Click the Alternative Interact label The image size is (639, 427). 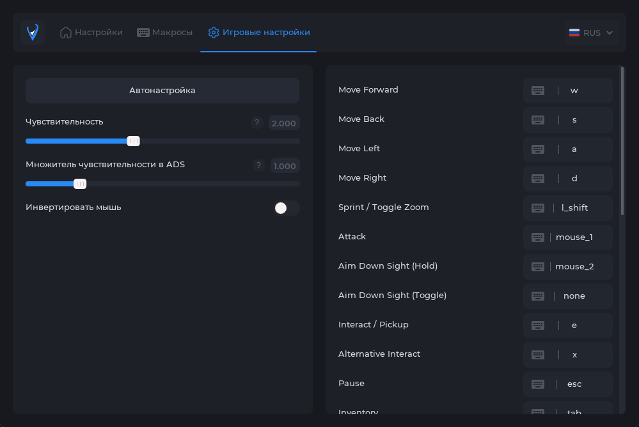[379, 354]
